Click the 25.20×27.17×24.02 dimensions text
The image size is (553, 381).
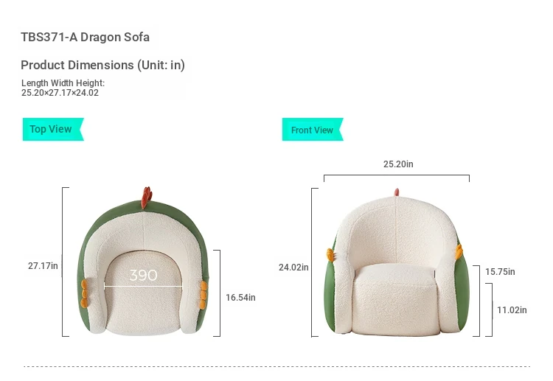pos(60,93)
